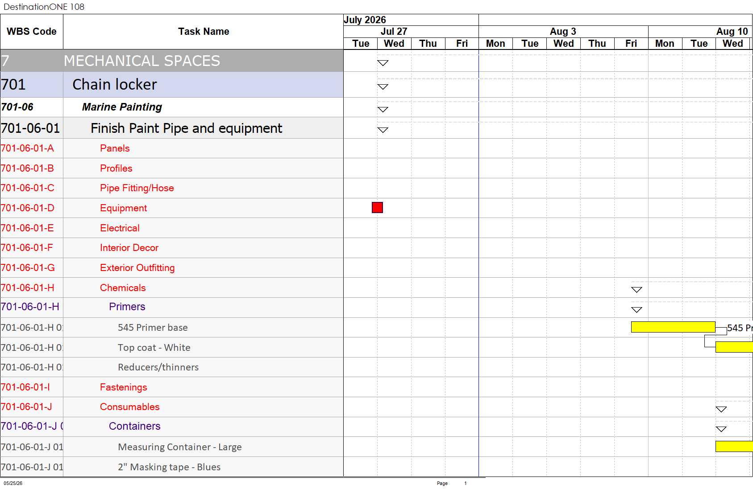This screenshot has height=489, width=753.
Task: Click WBS code 701-06-01-C
Action: click(x=28, y=188)
